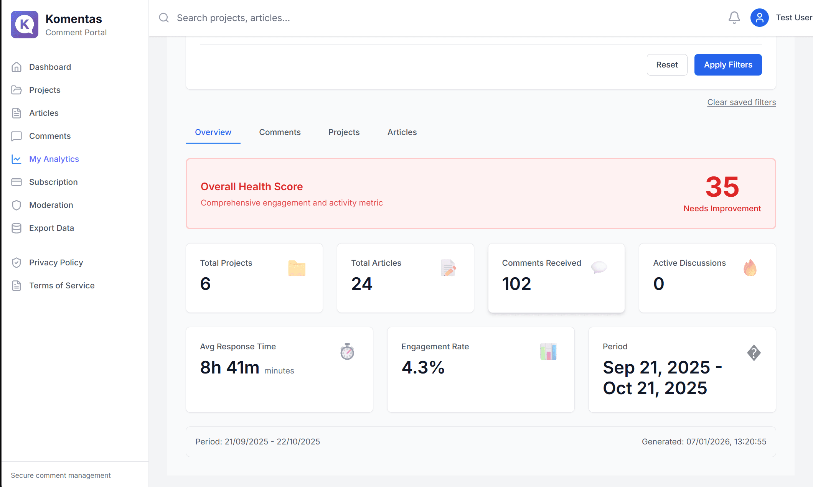This screenshot has height=487, width=813.
Task: Click the magnifier search icon
Action: (x=164, y=18)
